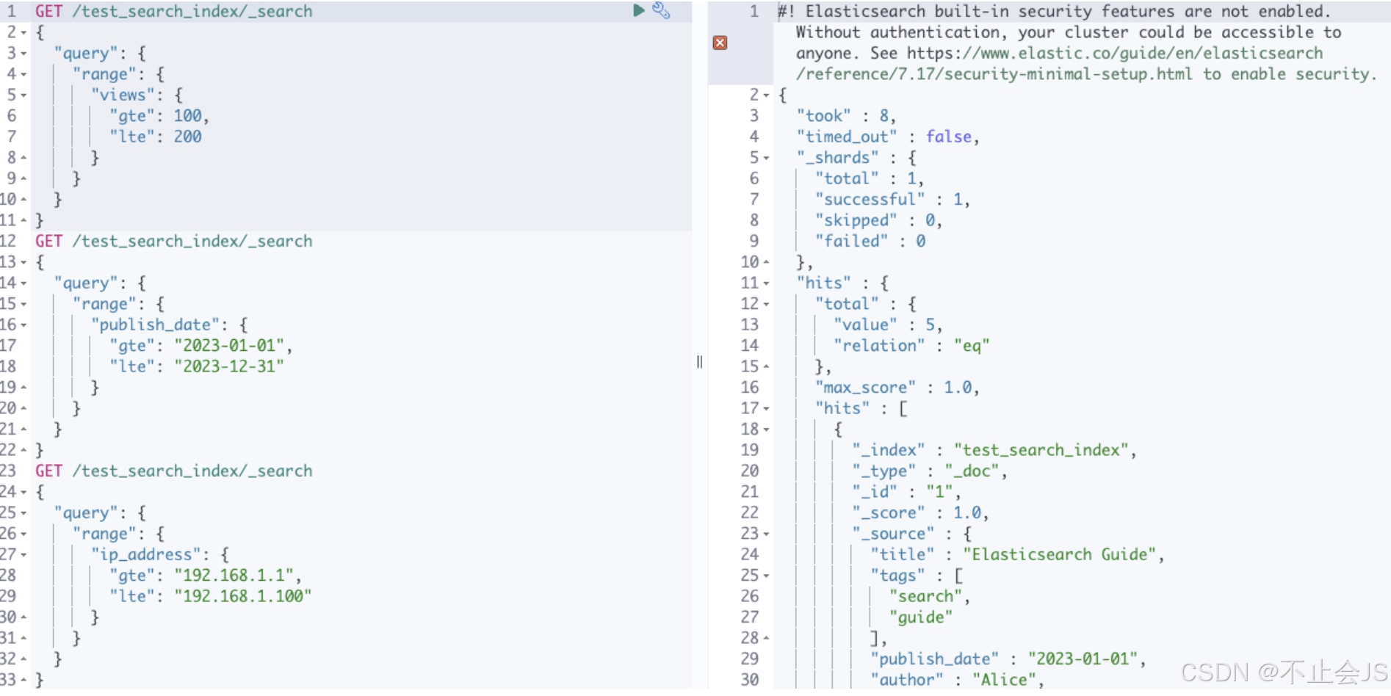The height and width of the screenshot is (696, 1391).
Task: Fold the "publish_date" block at line 16
Action: [24, 325]
